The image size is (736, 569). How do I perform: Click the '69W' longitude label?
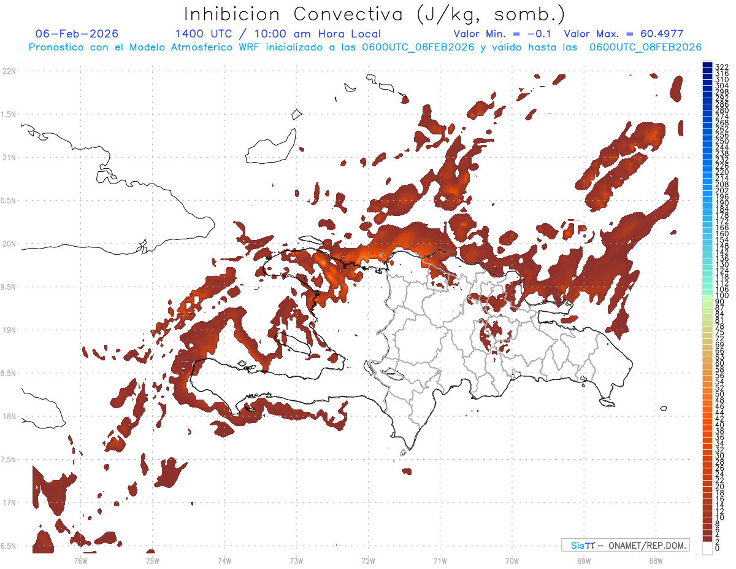pyautogui.click(x=584, y=560)
